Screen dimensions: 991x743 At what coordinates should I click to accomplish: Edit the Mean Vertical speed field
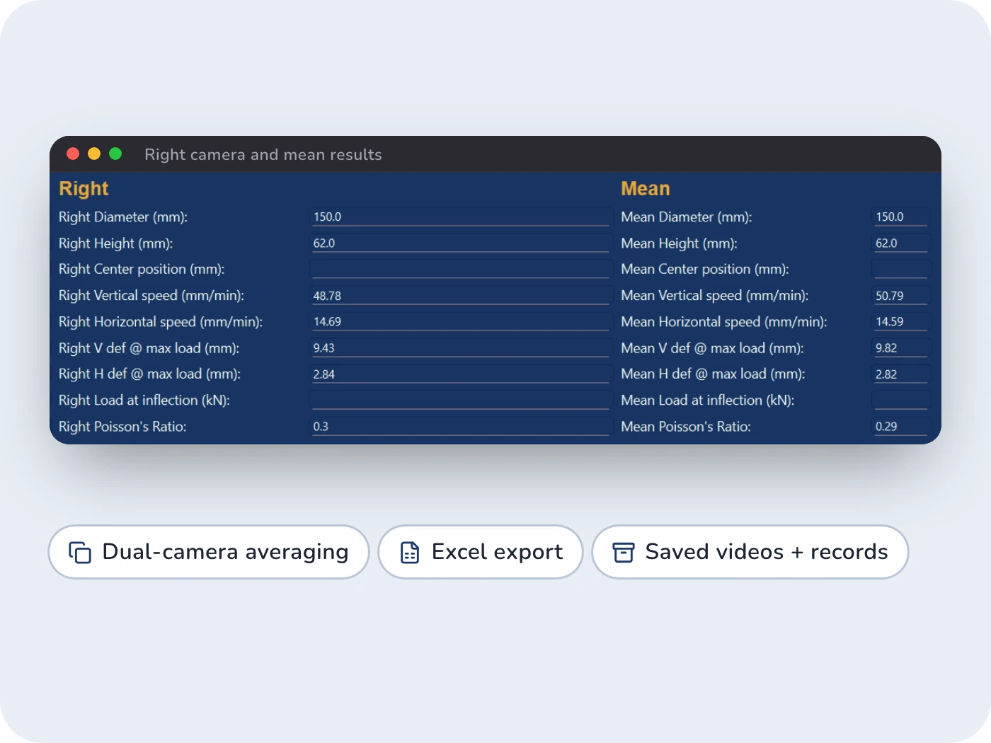(x=901, y=295)
